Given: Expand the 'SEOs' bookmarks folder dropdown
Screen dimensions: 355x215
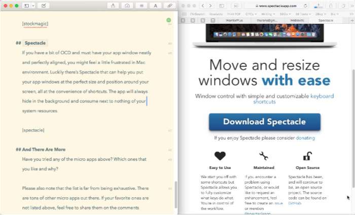Looking at the screenshot, I should pyautogui.click(x=285, y=14).
